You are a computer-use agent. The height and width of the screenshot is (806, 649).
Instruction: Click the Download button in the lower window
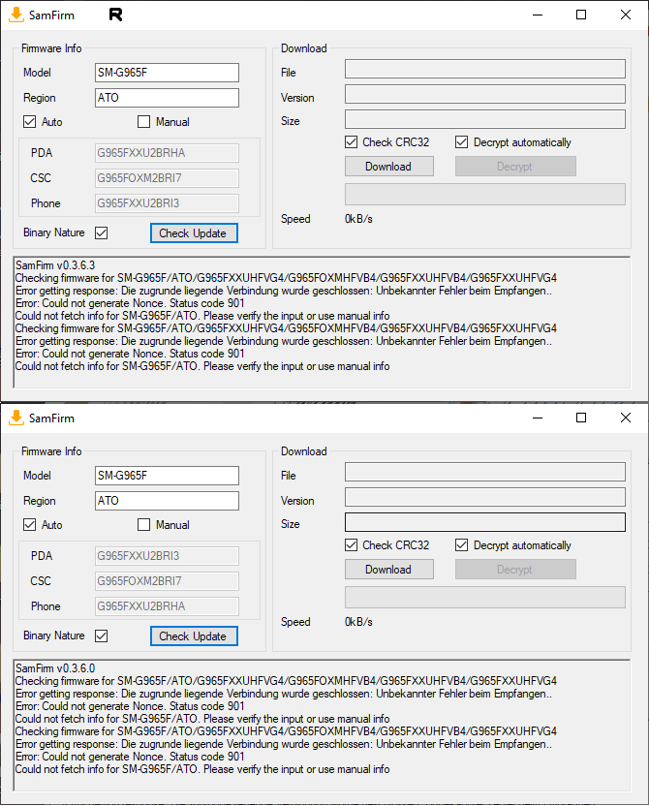pyautogui.click(x=388, y=570)
